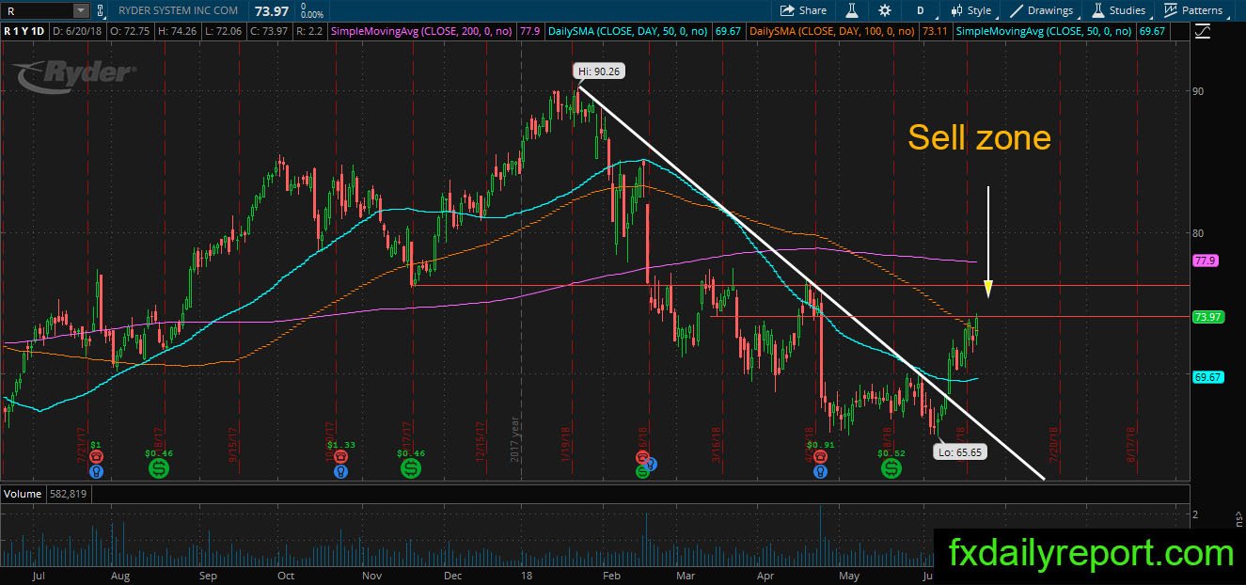Click the 80 label on price axis
The width and height of the screenshot is (1246, 585).
click(1199, 232)
